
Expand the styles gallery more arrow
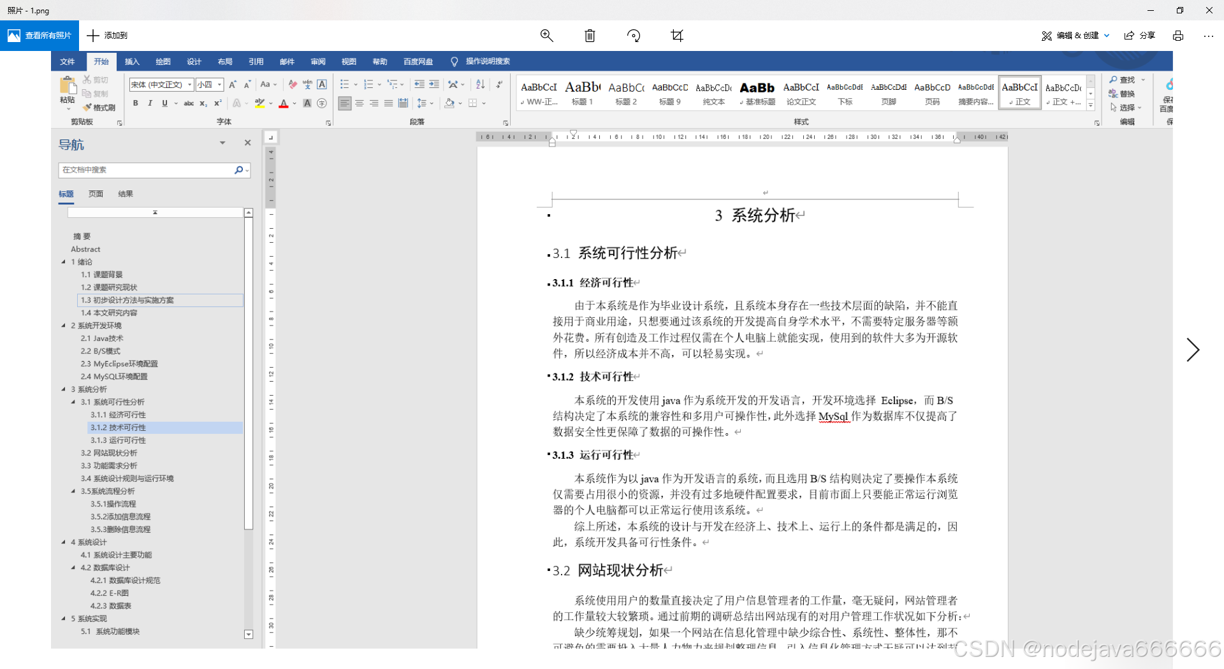click(x=1091, y=105)
